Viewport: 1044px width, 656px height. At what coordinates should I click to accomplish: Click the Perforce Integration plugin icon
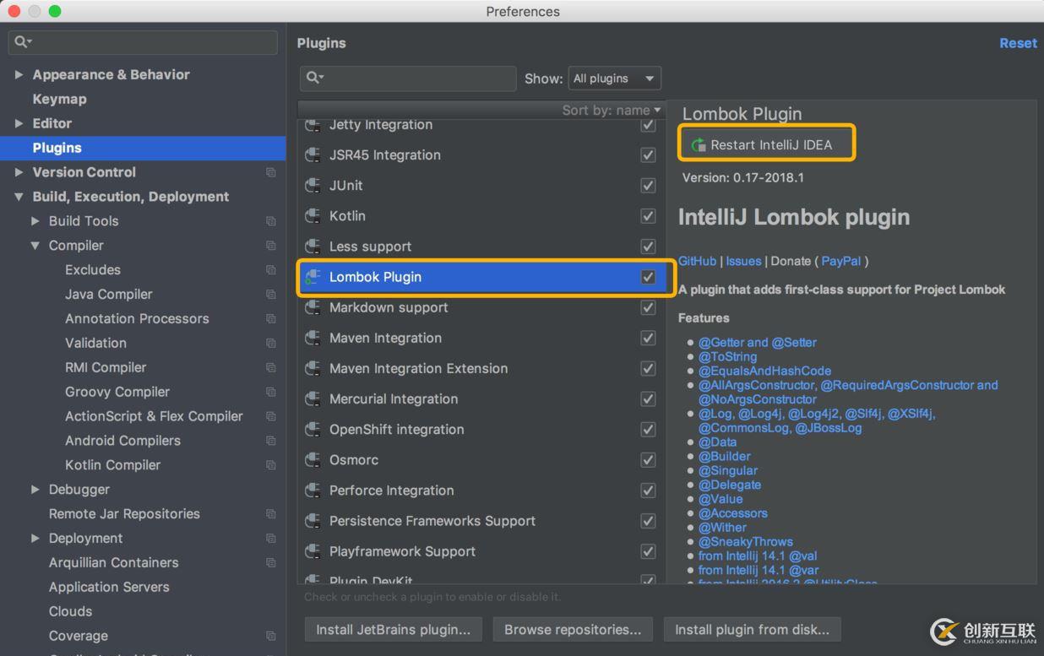(x=313, y=491)
